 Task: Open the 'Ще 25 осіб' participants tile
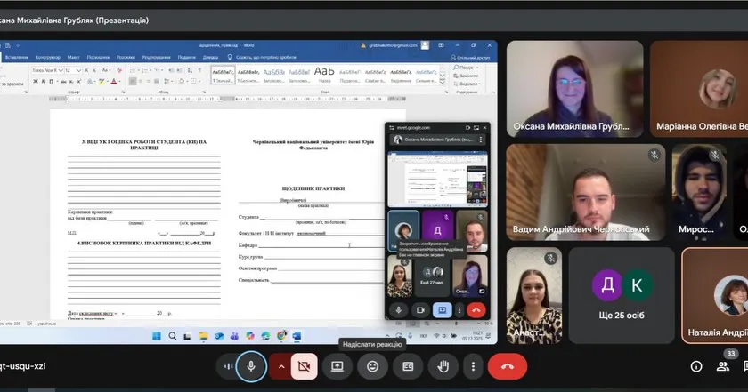[622, 295]
